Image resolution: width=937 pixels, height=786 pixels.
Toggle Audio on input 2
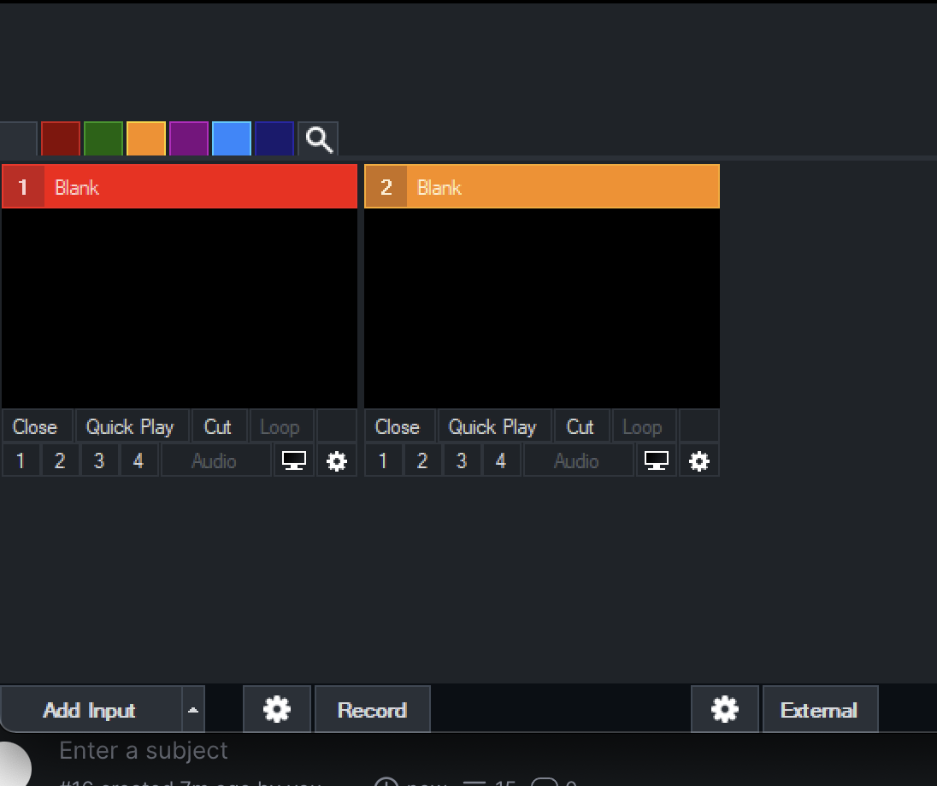(576, 461)
